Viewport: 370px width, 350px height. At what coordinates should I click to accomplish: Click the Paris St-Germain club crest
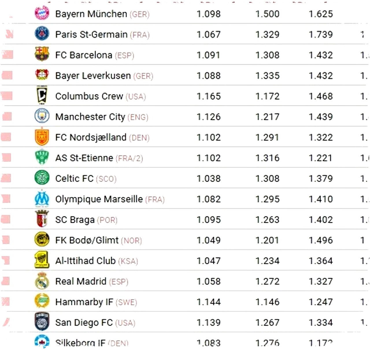tap(42, 34)
